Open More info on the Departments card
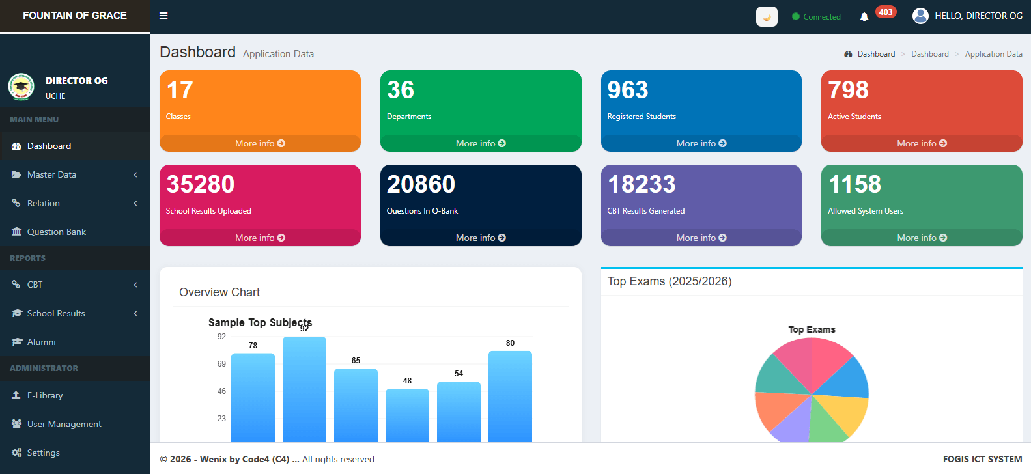Screen dimensions: 1031x474 coord(481,143)
